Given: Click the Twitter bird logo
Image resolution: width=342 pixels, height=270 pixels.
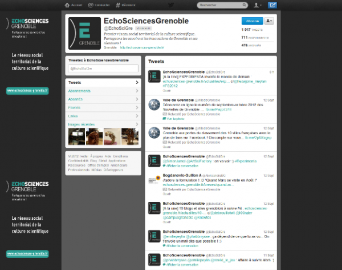Looking at the screenshot, I should (170, 5).
